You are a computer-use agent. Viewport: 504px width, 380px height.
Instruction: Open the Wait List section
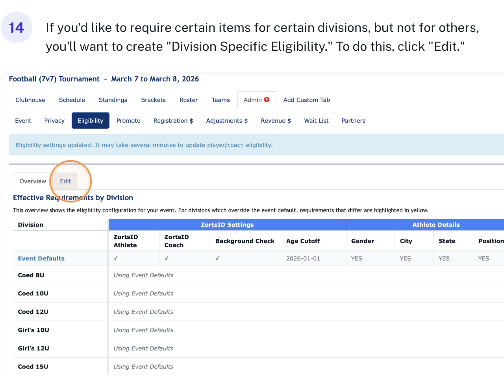[316, 121]
